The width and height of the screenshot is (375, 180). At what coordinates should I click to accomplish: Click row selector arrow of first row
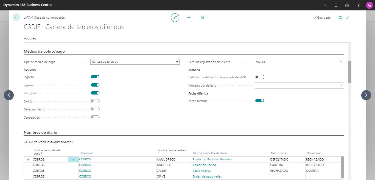point(28,159)
